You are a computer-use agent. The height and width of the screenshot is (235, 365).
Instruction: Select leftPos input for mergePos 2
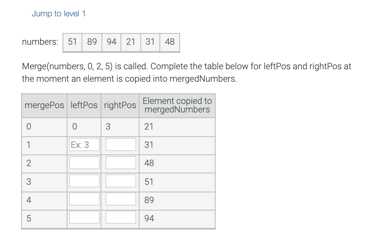pos(84,163)
